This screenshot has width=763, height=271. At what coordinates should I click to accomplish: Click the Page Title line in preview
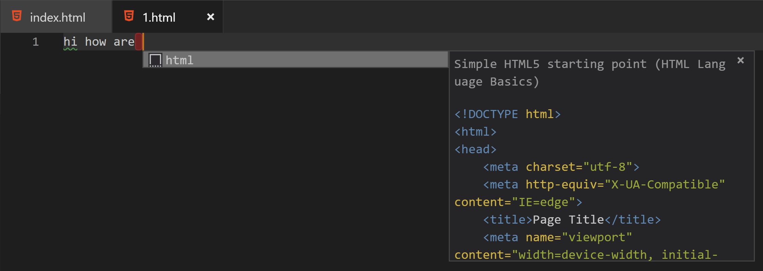(572, 220)
